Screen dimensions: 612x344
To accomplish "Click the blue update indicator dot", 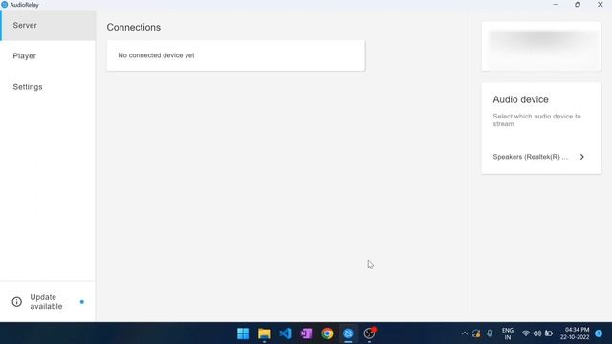I will click(x=82, y=302).
